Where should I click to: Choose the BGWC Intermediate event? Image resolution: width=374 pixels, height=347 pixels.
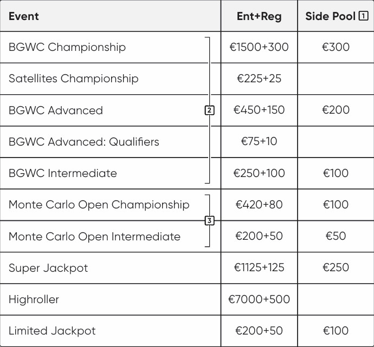click(63, 173)
